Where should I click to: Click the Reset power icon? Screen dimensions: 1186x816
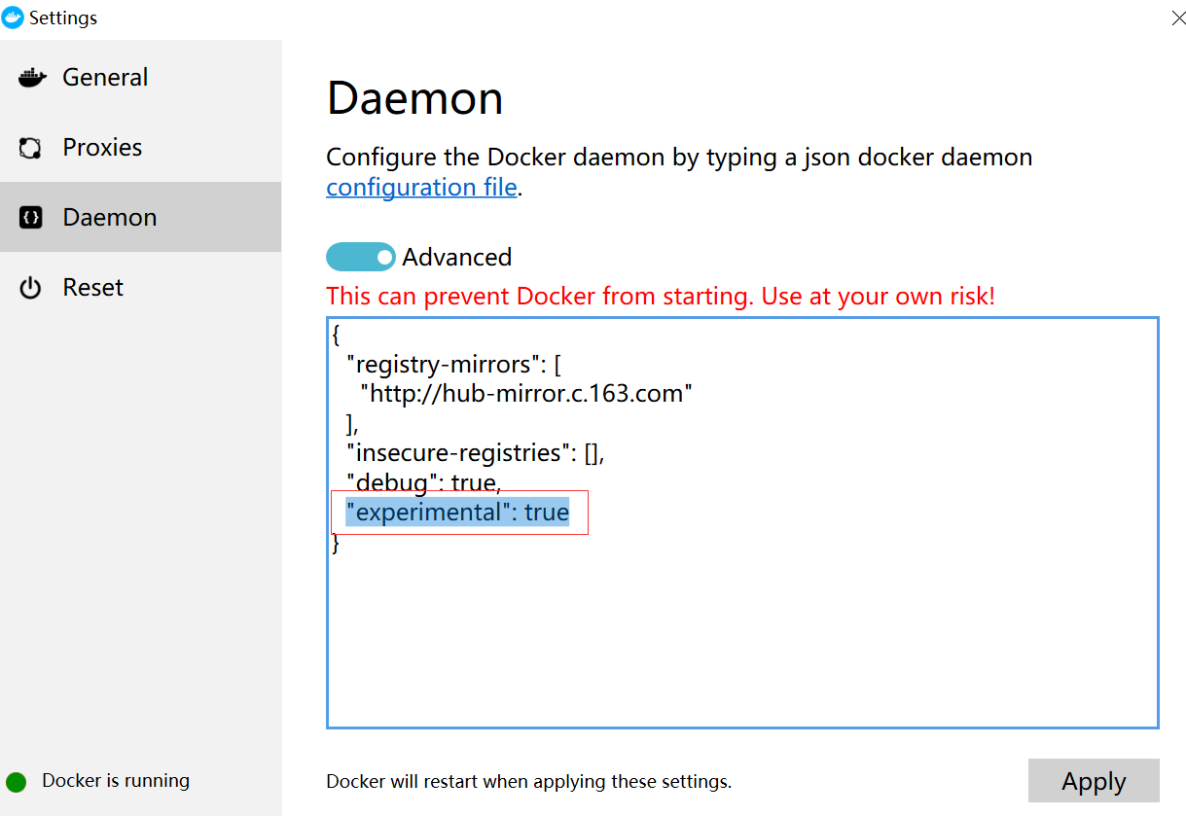(29, 287)
